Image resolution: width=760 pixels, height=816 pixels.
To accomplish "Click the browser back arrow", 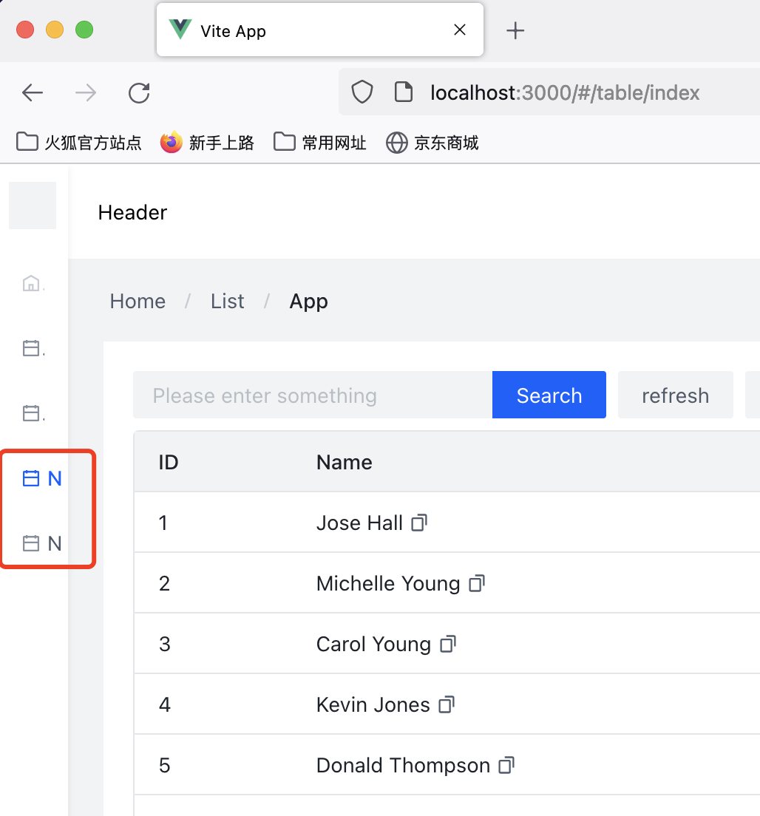I will click(x=33, y=93).
